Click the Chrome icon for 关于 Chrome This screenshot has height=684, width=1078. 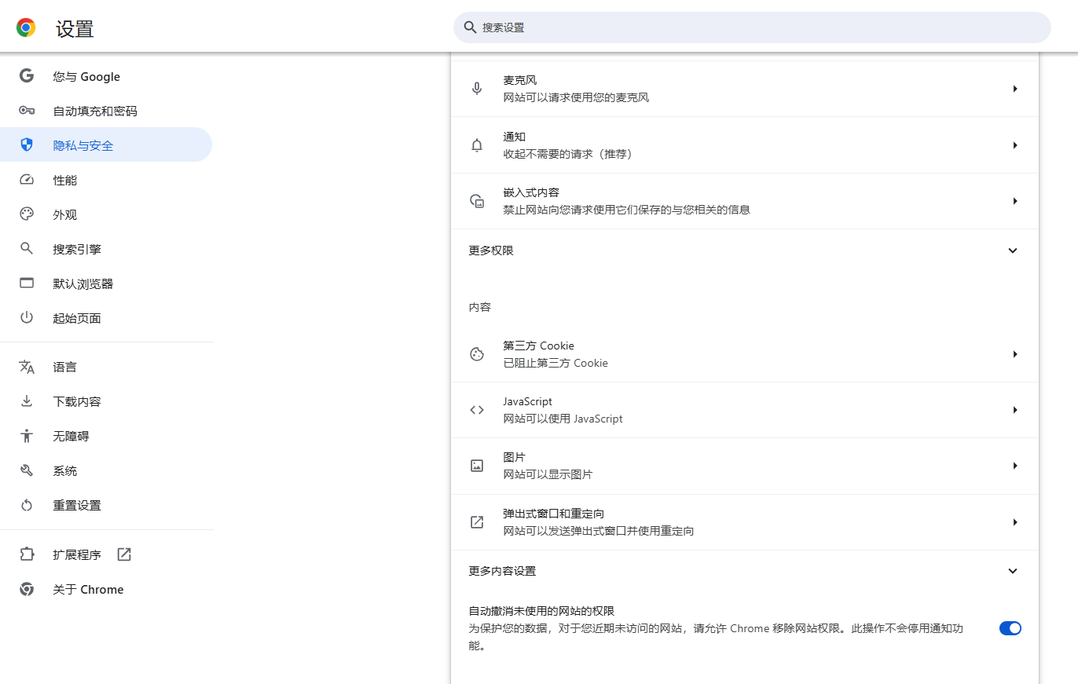point(27,589)
